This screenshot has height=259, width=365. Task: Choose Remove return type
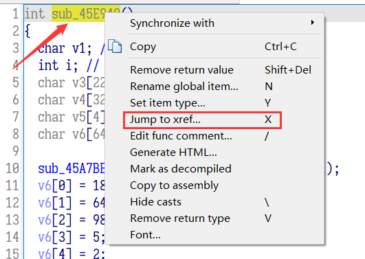coord(214,218)
